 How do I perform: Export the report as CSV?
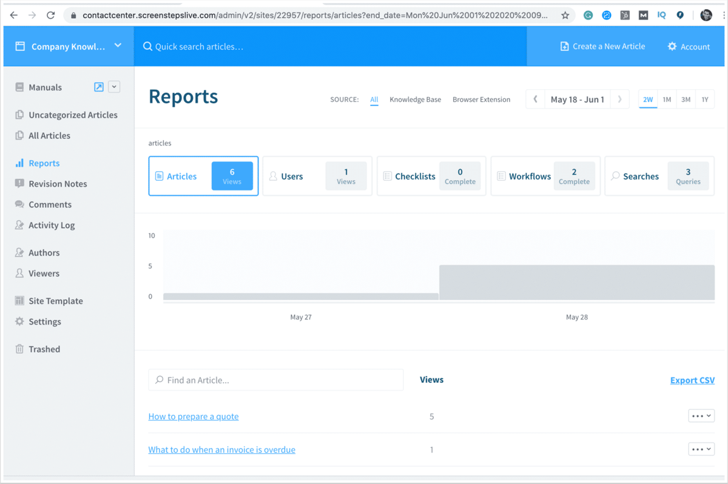coord(692,380)
